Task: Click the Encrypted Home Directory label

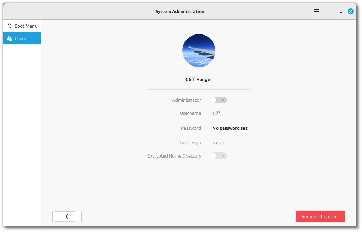Action: (174, 156)
